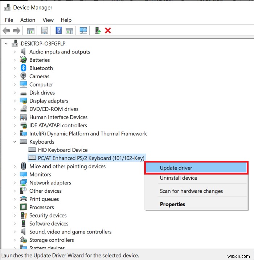The width and height of the screenshot is (254, 260).
Task: Expand IDE ATA/ATAPI controllers
Action: (x=15, y=125)
